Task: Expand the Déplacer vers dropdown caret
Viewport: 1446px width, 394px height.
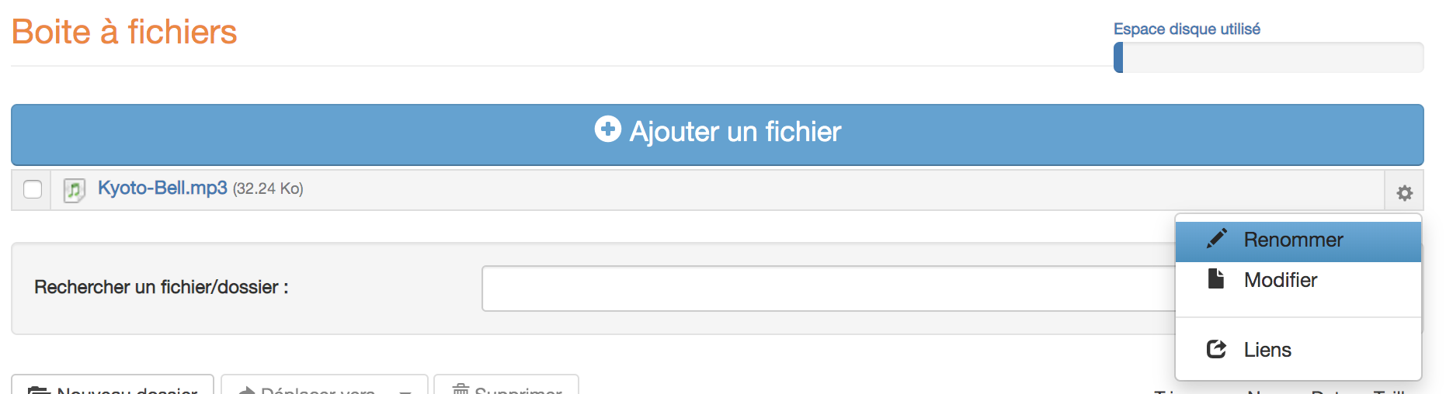Action: coord(405,392)
